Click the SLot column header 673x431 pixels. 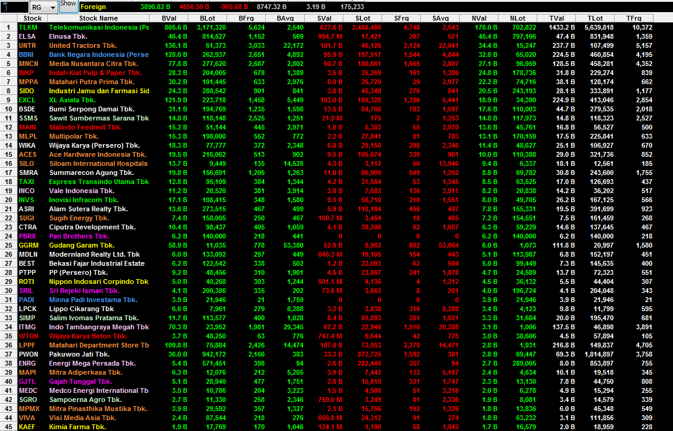tap(363, 18)
